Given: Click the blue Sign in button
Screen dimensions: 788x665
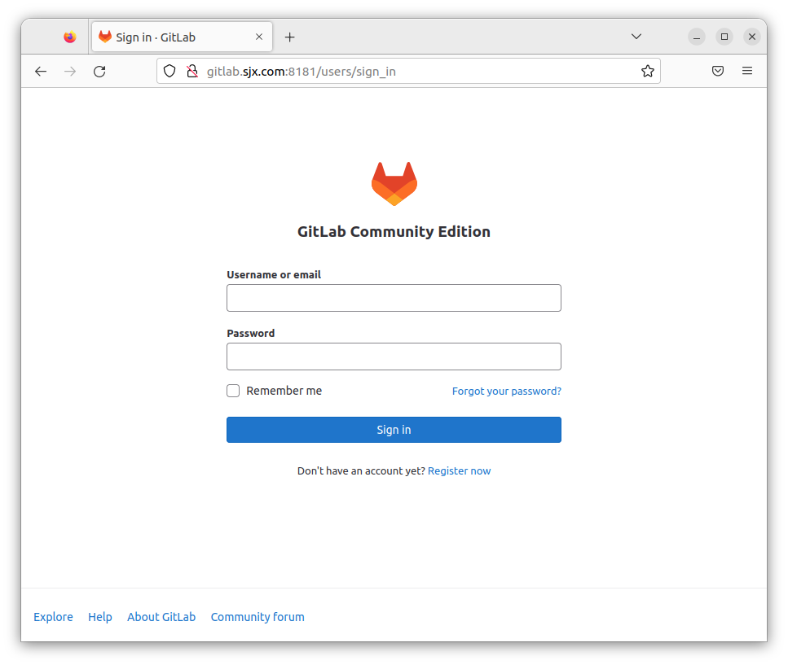Looking at the screenshot, I should (x=394, y=430).
